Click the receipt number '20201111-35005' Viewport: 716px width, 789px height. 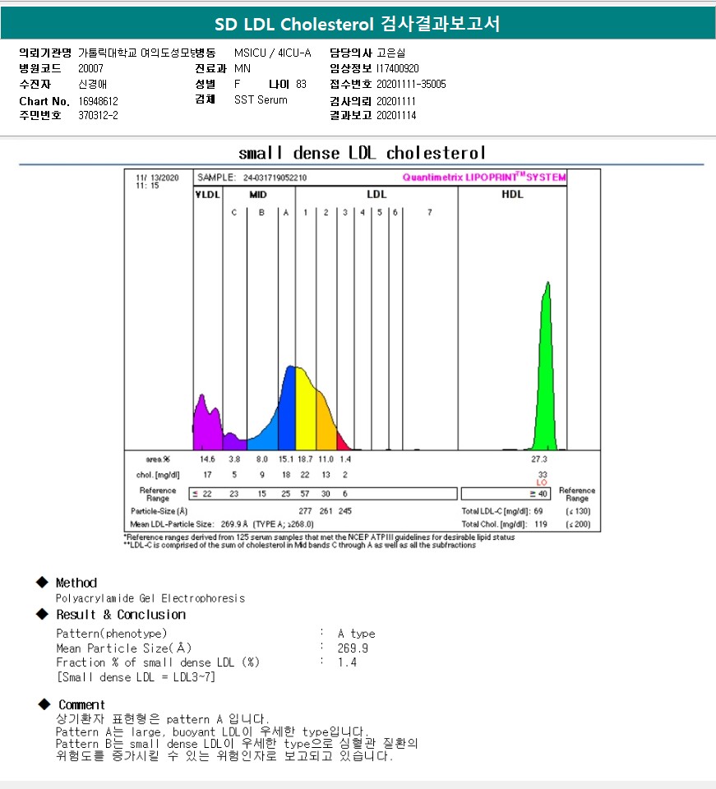[x=411, y=84]
